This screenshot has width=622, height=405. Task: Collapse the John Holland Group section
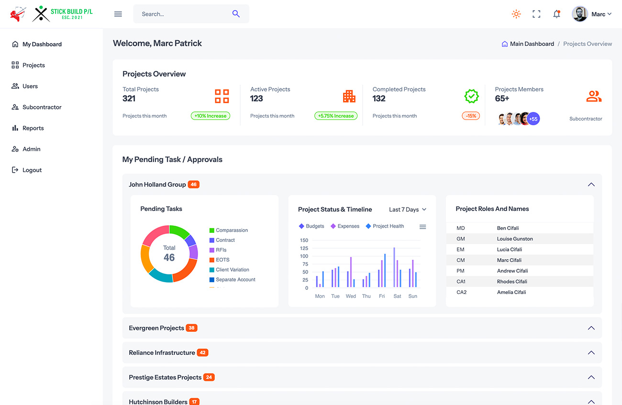pyautogui.click(x=591, y=185)
